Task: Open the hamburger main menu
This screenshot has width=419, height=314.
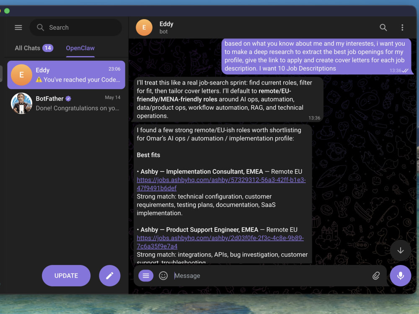Action: click(x=18, y=28)
